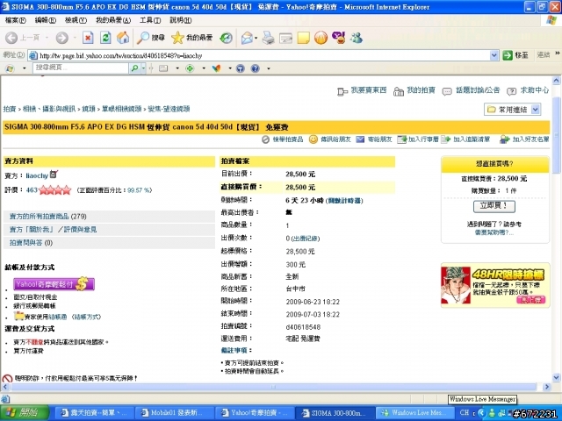Screen dimensions: 562x421
Task: Go to Home page icon
Action: 123,38
